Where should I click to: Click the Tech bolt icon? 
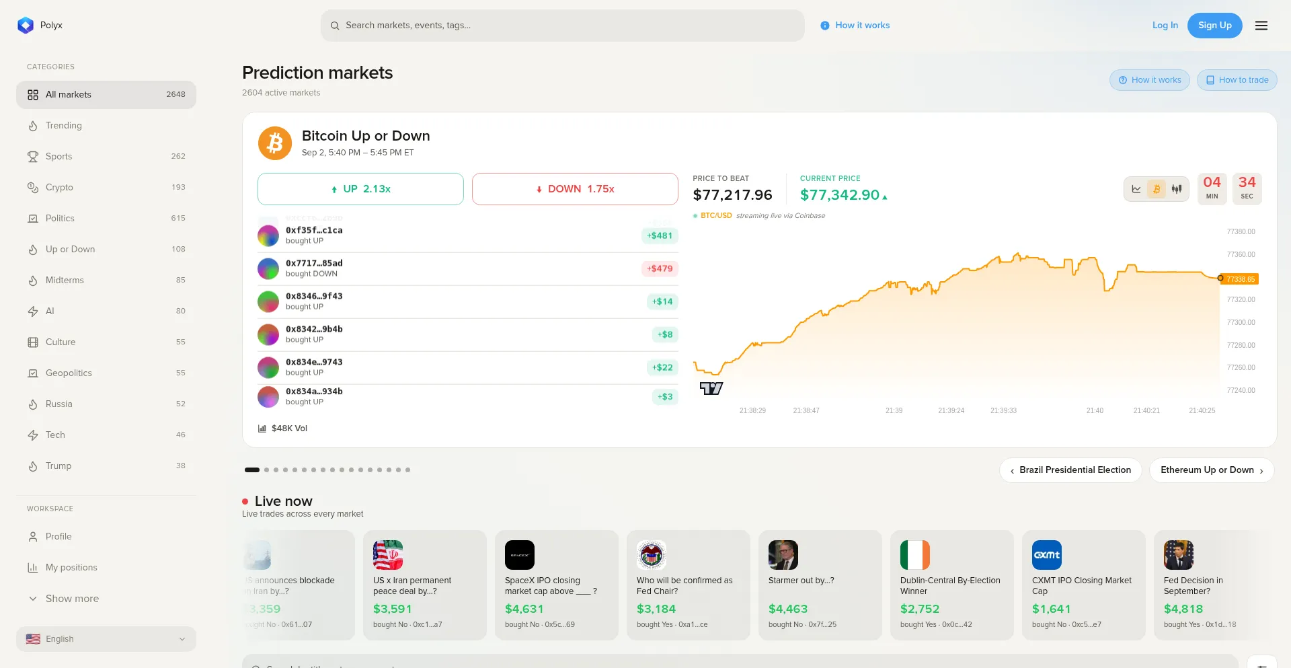[x=33, y=435]
